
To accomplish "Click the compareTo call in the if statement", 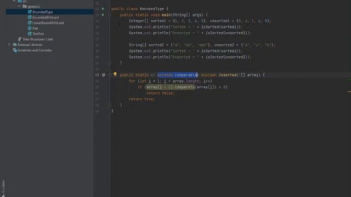I will point(184,87).
